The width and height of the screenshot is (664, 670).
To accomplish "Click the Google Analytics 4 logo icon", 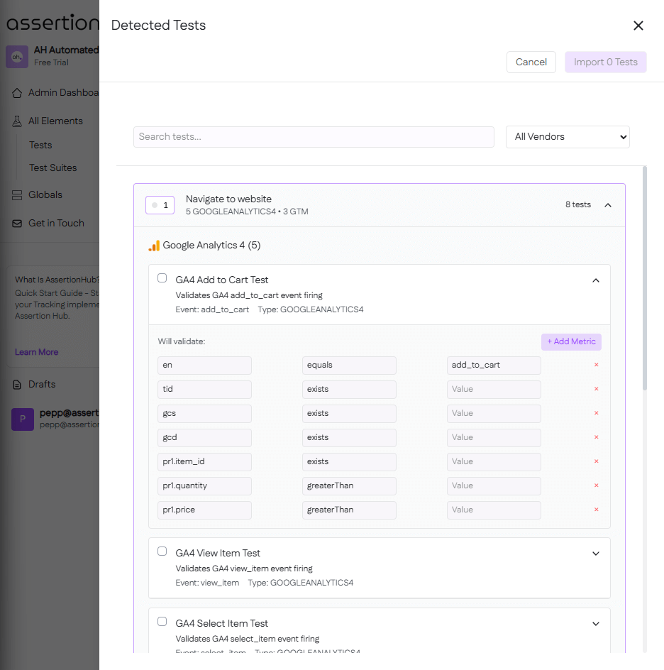I will pyautogui.click(x=154, y=246).
